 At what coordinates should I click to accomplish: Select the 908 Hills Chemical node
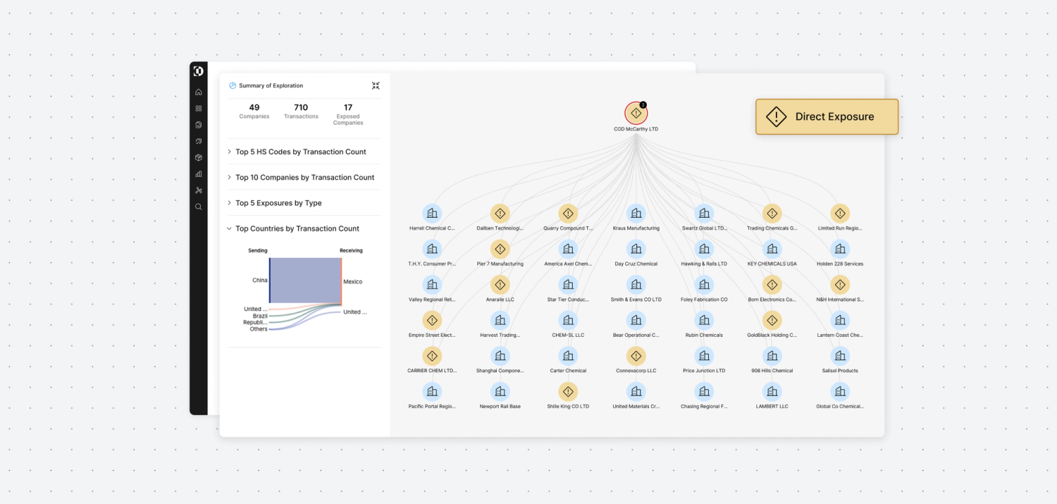[772, 356]
